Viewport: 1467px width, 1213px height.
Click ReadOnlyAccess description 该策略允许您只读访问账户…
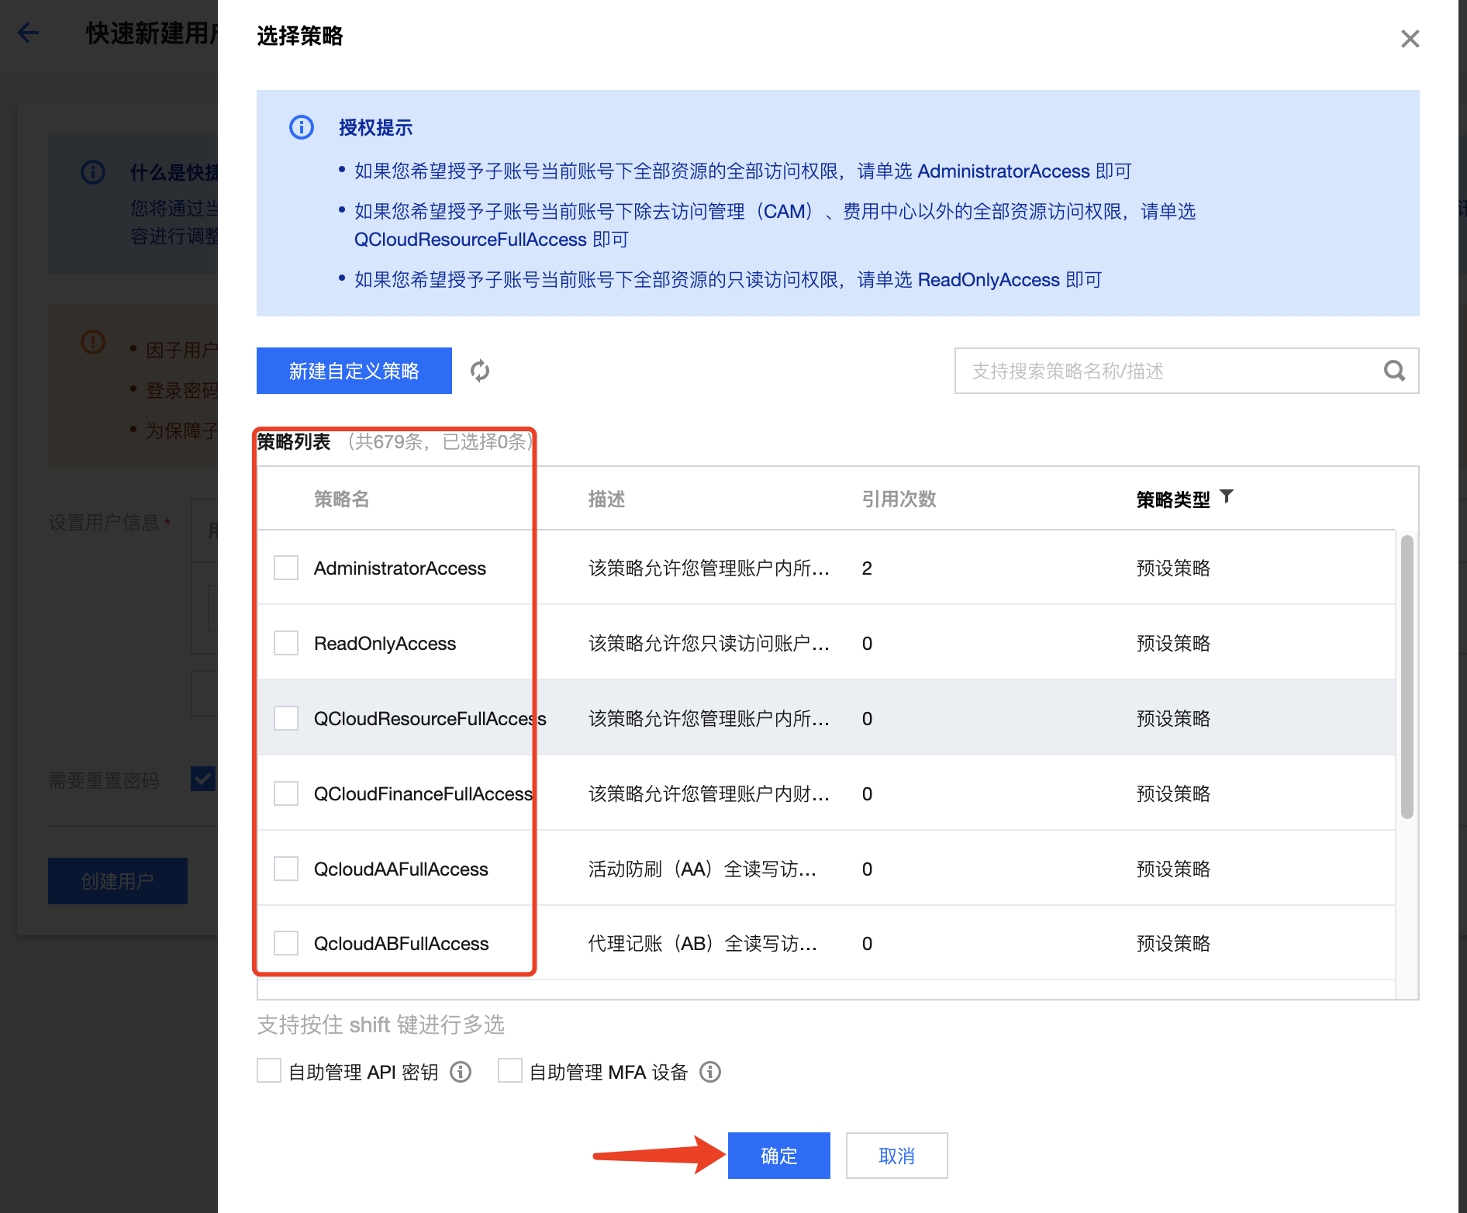pos(709,644)
